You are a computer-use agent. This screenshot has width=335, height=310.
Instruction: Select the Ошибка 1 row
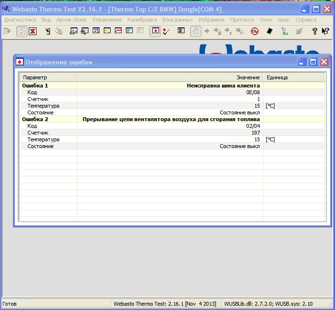click(x=172, y=86)
